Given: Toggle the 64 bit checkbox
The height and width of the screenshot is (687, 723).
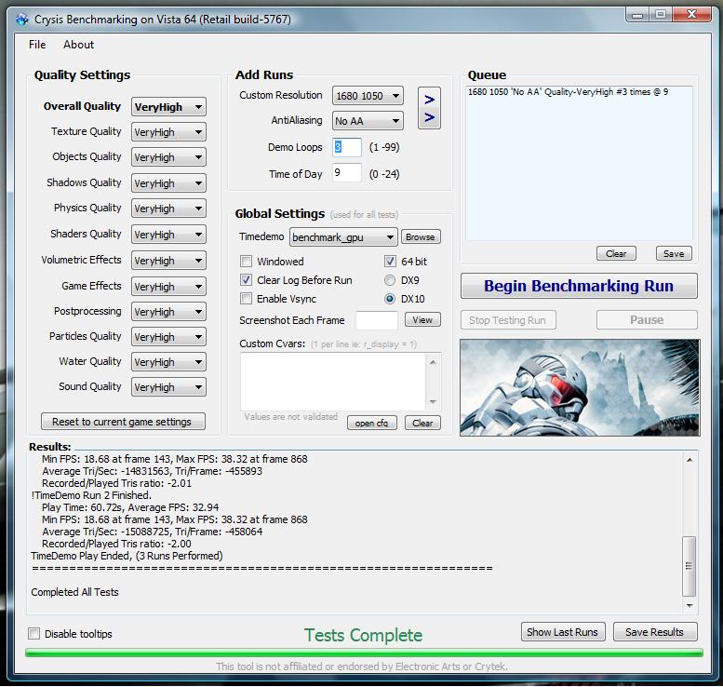Looking at the screenshot, I should pos(390,262).
